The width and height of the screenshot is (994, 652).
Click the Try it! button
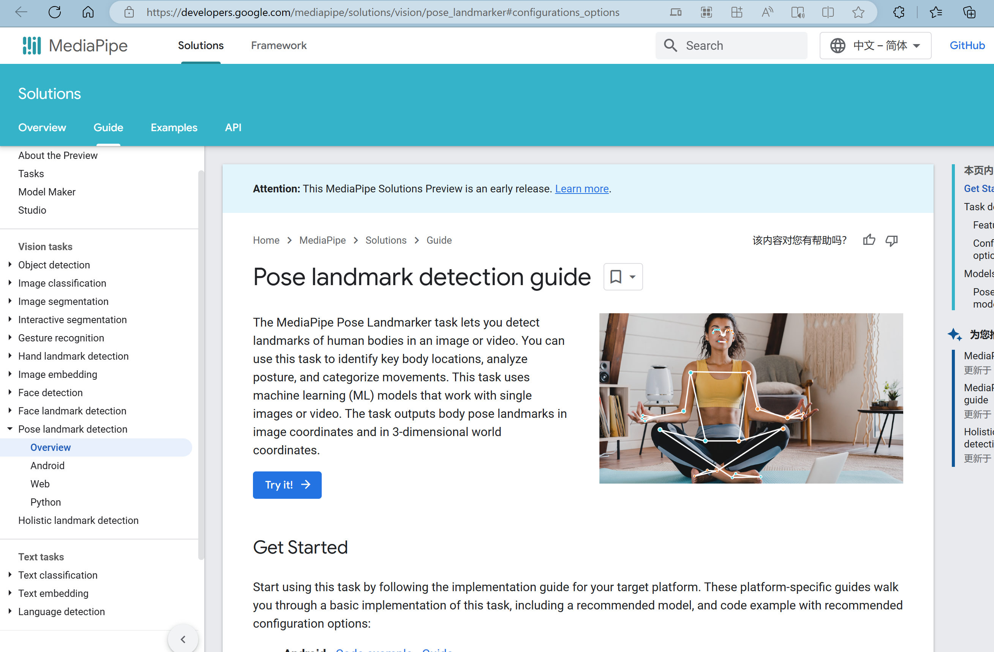pos(286,484)
